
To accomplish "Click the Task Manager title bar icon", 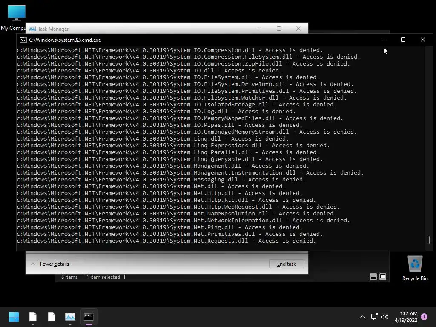I will (x=32, y=29).
